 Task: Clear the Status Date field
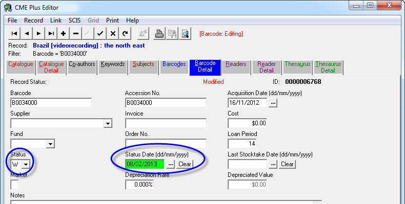pyautogui.click(x=185, y=164)
